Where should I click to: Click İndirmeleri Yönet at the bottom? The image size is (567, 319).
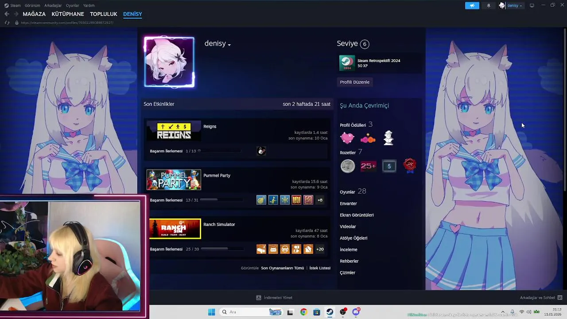[274, 298]
